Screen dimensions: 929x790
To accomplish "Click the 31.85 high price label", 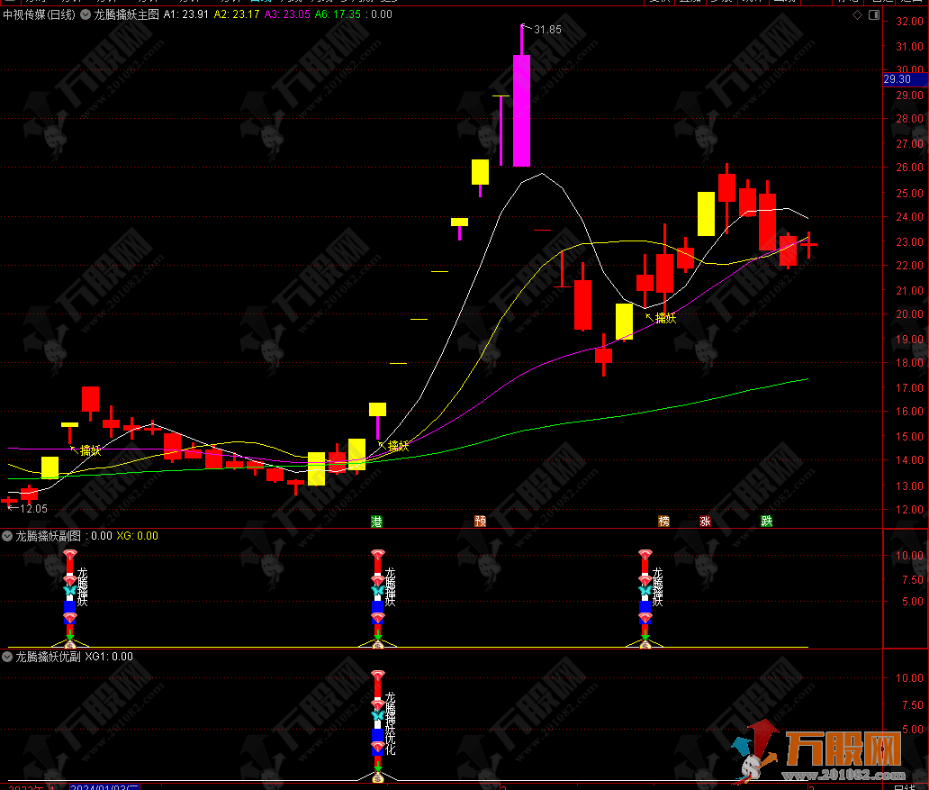I will click(546, 30).
